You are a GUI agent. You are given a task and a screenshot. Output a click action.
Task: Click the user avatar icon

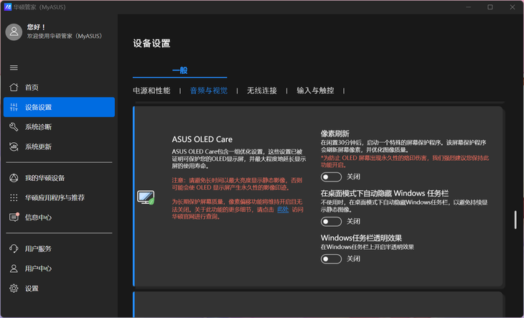tap(14, 32)
